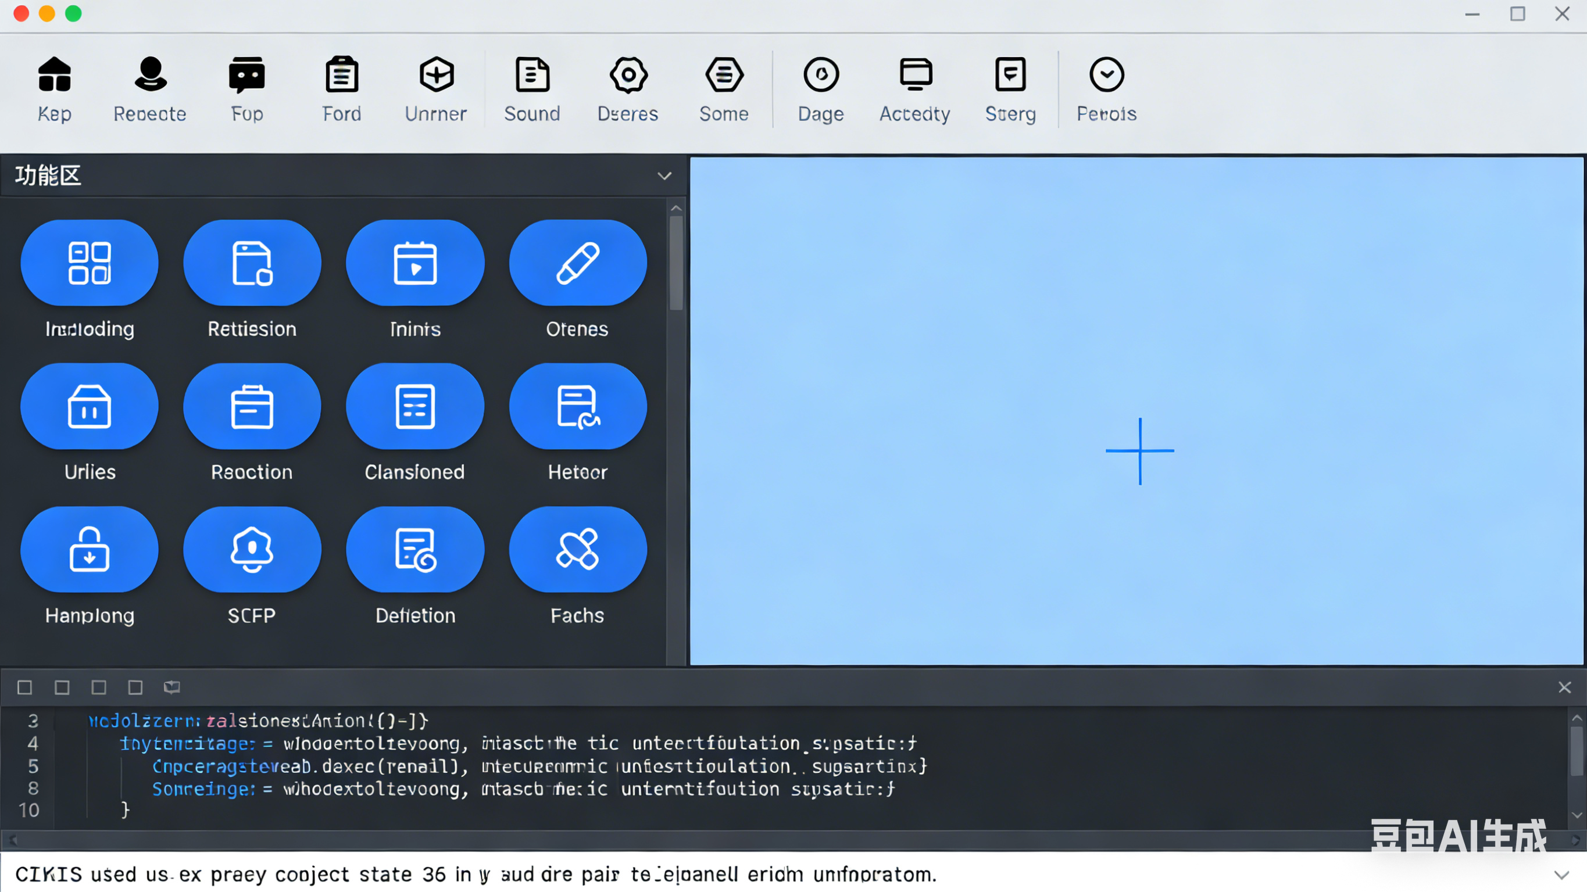Select the Urlies box icon
Image resolution: width=1587 pixels, height=892 pixels.
click(x=90, y=406)
